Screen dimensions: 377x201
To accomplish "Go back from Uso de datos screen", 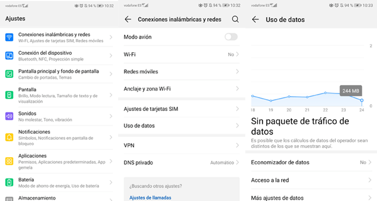I will (x=255, y=20).
